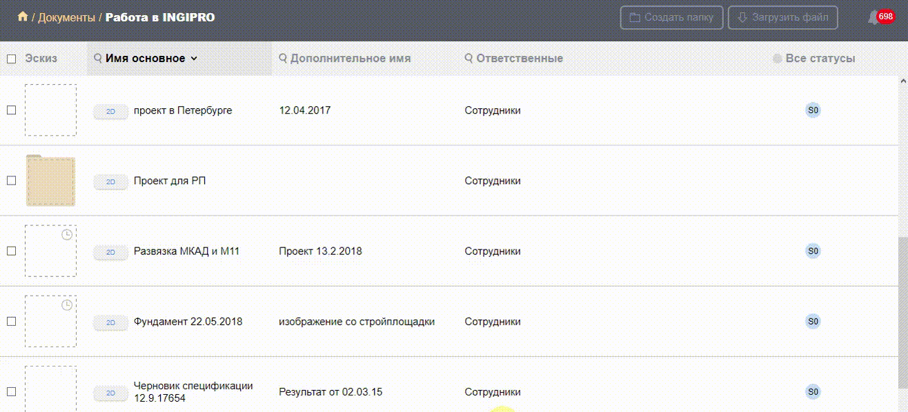Click 2D tag of Фундамент 22.05.2018
Viewport: 908px width, 412px height.
[110, 322]
